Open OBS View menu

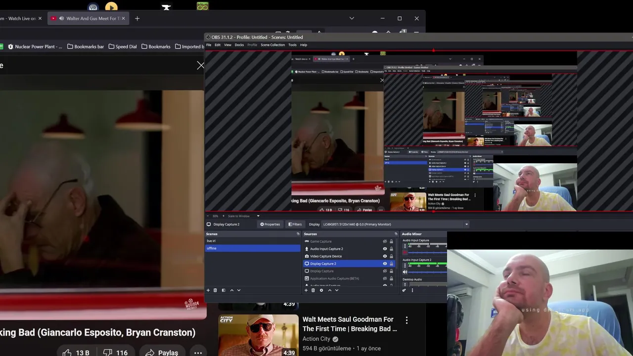click(x=227, y=45)
